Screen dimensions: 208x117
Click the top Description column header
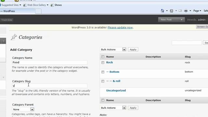pyautogui.click(x=153, y=57)
